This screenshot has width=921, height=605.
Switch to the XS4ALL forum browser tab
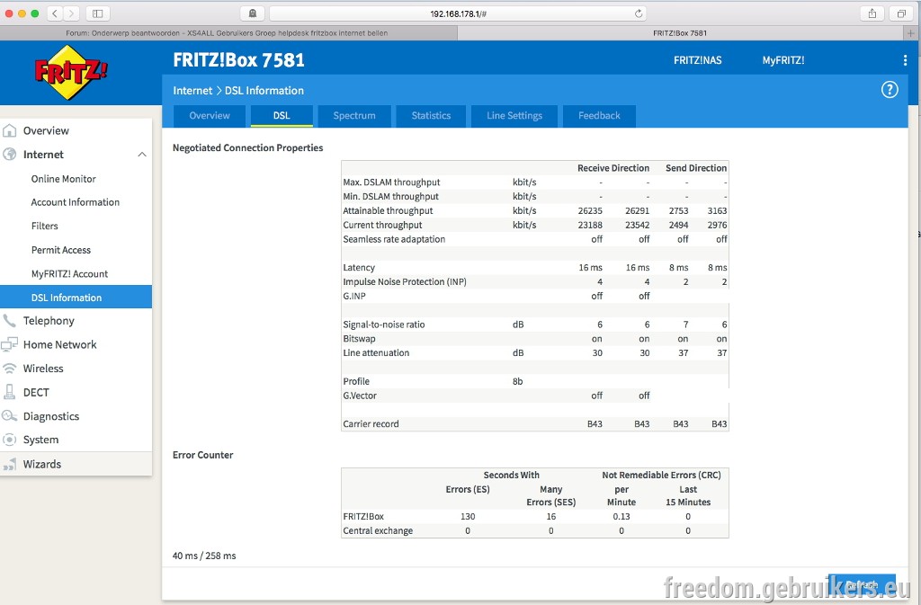pyautogui.click(x=228, y=33)
